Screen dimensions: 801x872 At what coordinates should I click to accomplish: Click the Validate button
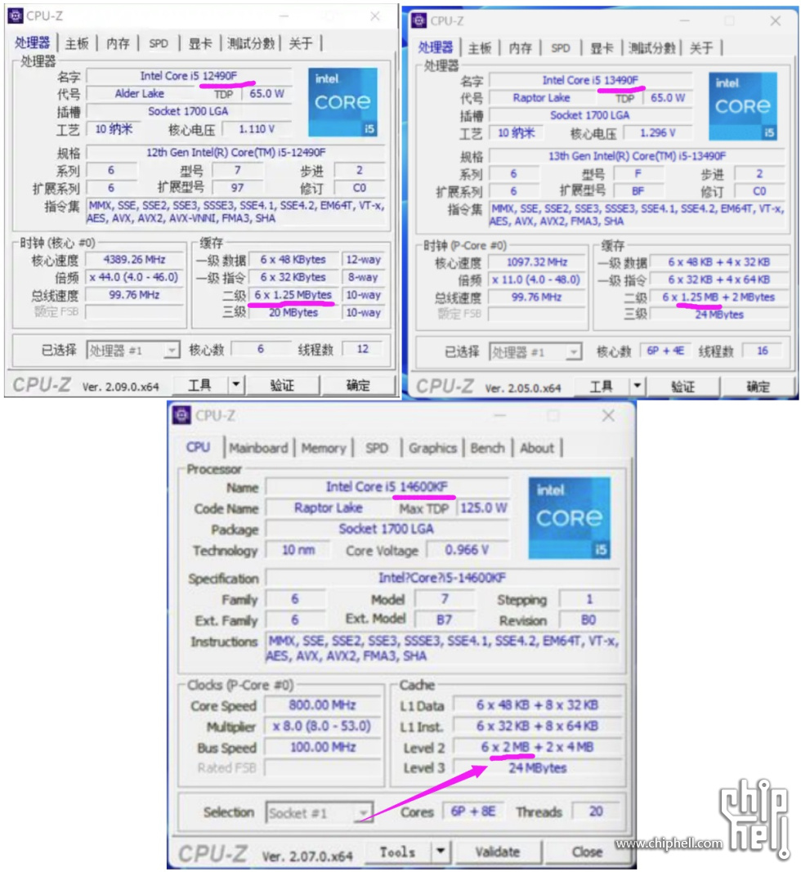click(x=497, y=852)
